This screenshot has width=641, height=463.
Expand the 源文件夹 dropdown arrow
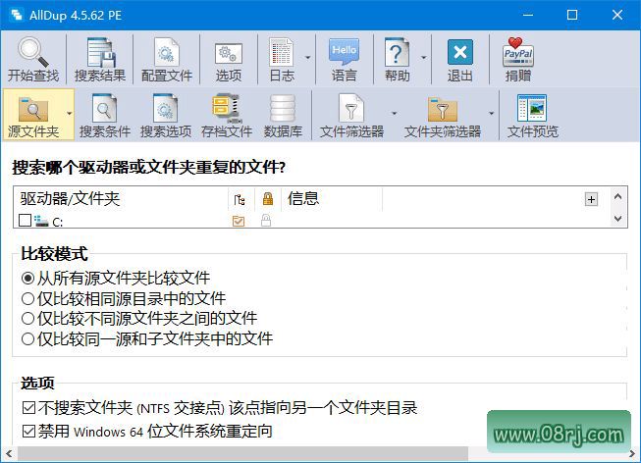(69, 113)
